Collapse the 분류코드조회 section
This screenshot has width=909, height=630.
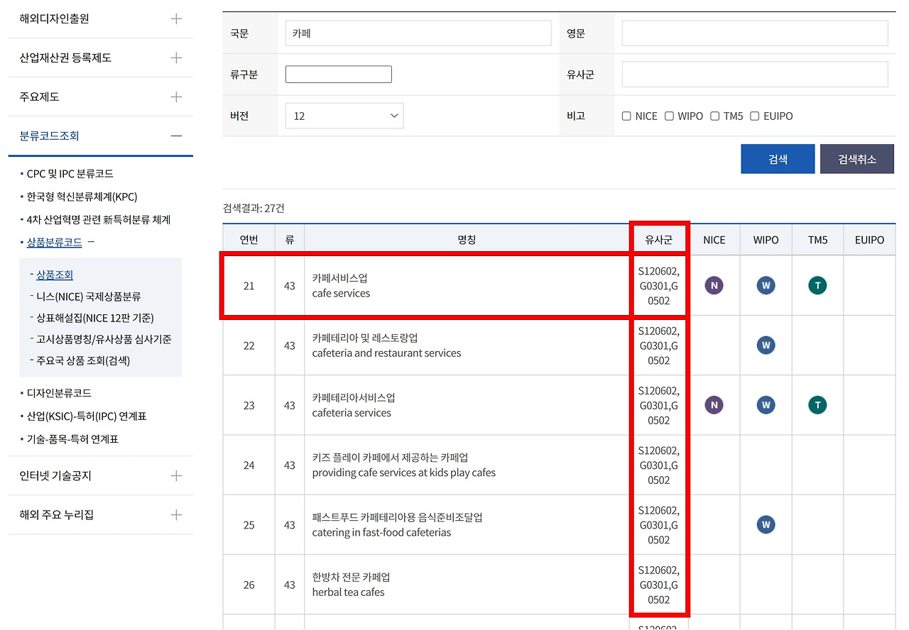click(x=176, y=136)
